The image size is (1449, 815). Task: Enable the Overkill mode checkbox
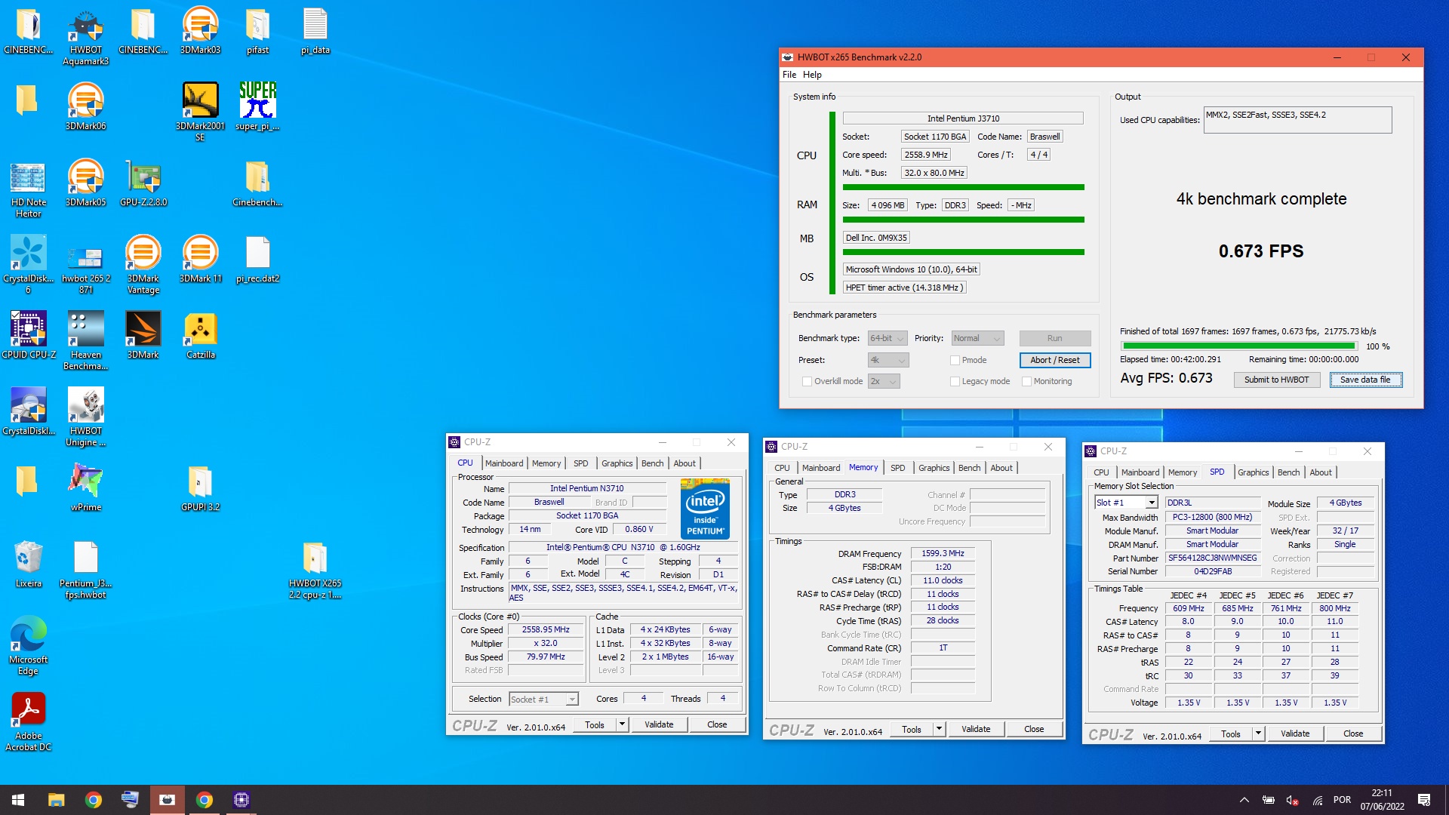[x=807, y=382]
